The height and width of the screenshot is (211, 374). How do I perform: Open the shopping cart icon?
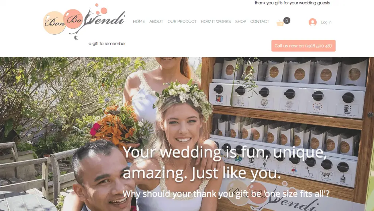pos(280,23)
